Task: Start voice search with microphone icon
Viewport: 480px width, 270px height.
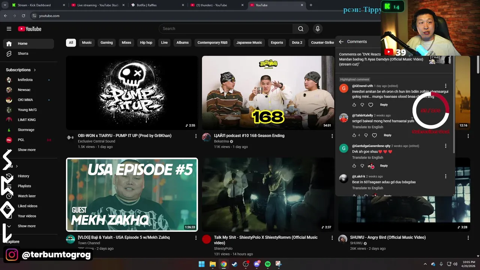Action: [x=318, y=29]
